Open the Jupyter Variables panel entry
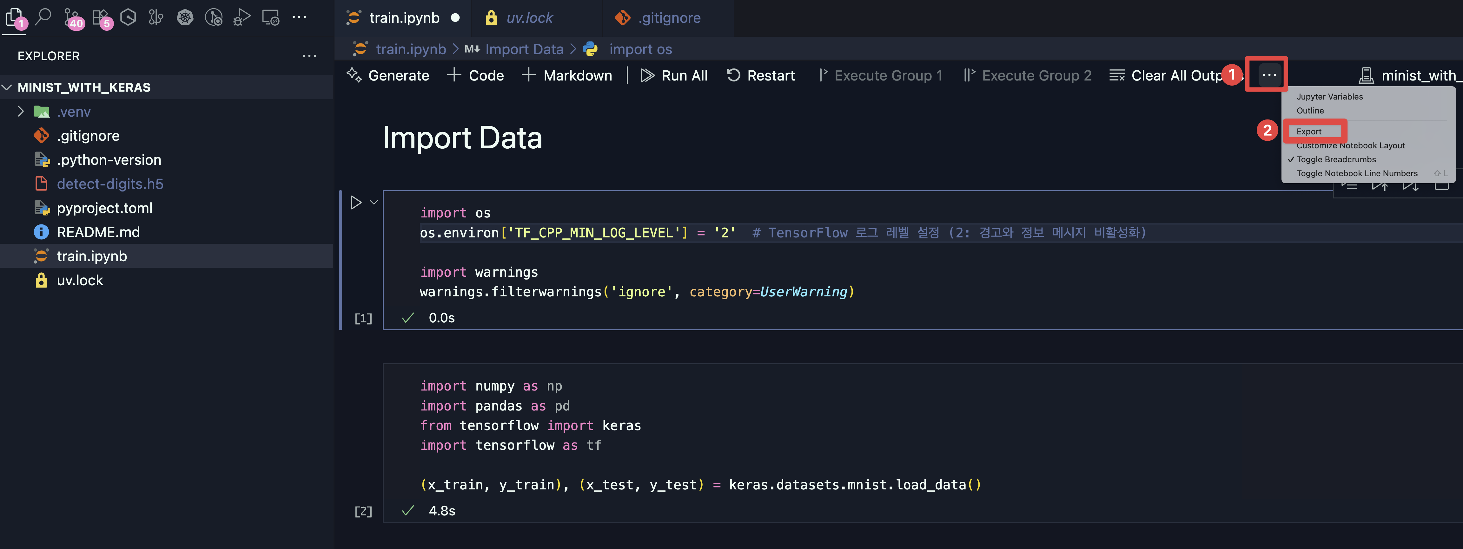The image size is (1463, 549). tap(1329, 96)
